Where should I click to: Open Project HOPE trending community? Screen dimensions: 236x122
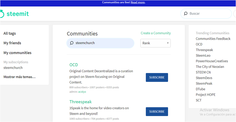point(206,95)
